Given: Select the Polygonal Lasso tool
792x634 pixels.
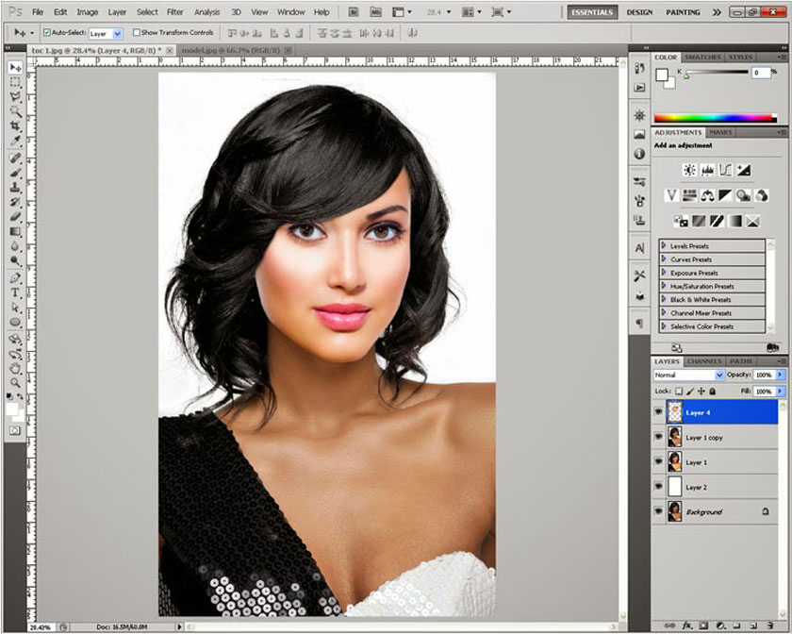Looking at the screenshot, I should click(15, 96).
